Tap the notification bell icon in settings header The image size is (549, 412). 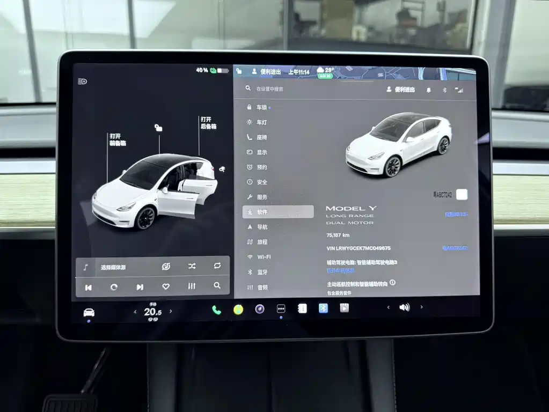(x=429, y=90)
